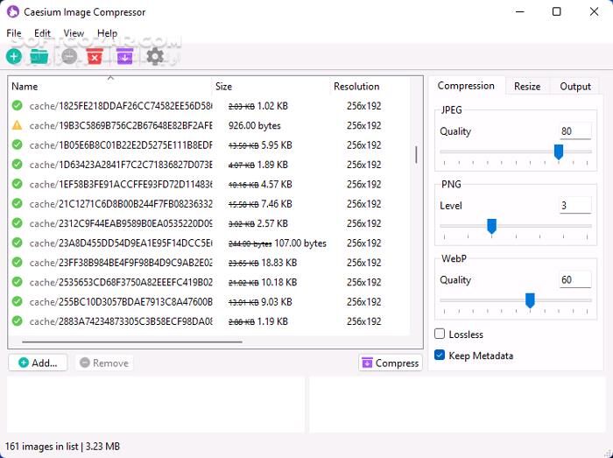Select the Compression tab
The image size is (613, 458).
(x=466, y=86)
